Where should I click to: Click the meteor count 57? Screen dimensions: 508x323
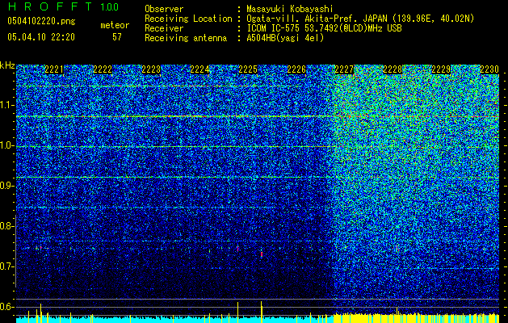click(117, 37)
